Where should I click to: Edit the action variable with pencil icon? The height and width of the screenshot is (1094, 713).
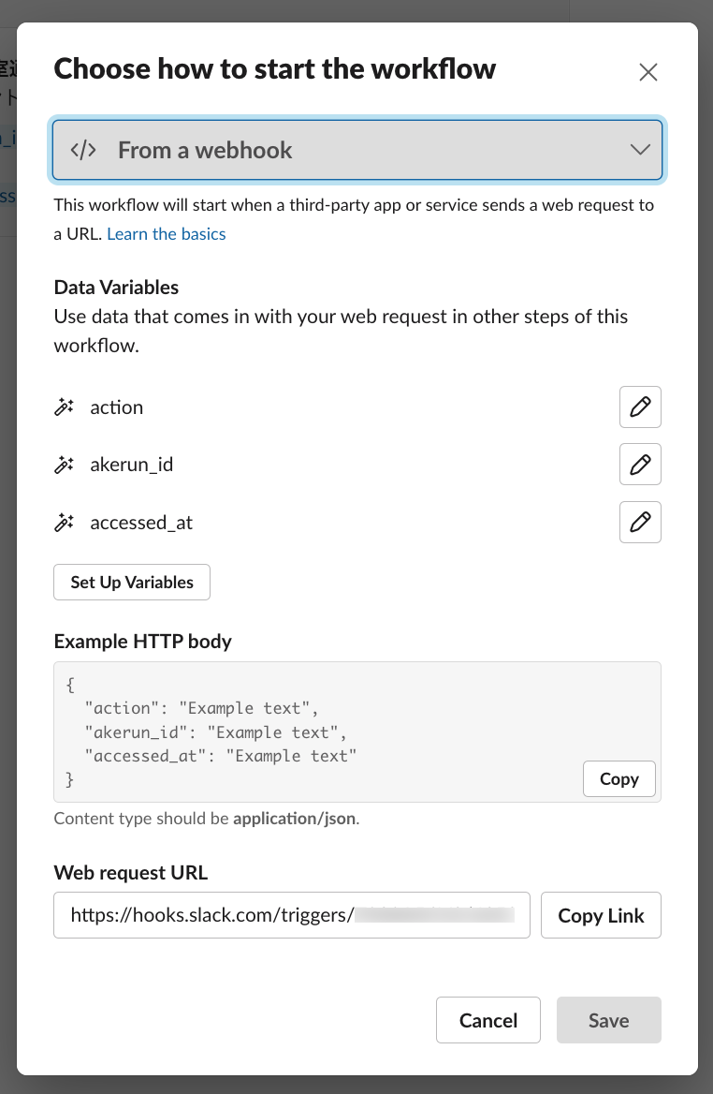click(x=640, y=407)
